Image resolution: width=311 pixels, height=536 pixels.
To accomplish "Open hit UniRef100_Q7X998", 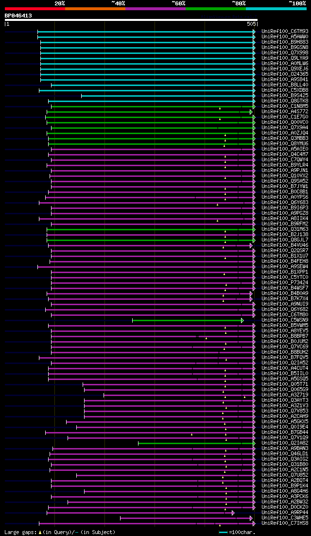I will [x=285, y=53].
